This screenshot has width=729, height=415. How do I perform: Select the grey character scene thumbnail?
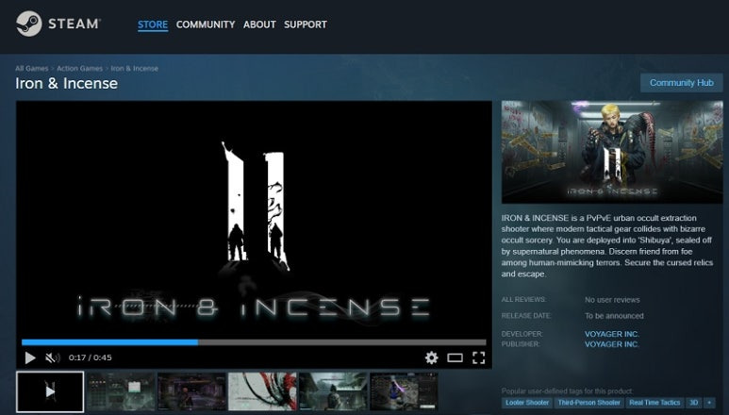tap(333, 391)
